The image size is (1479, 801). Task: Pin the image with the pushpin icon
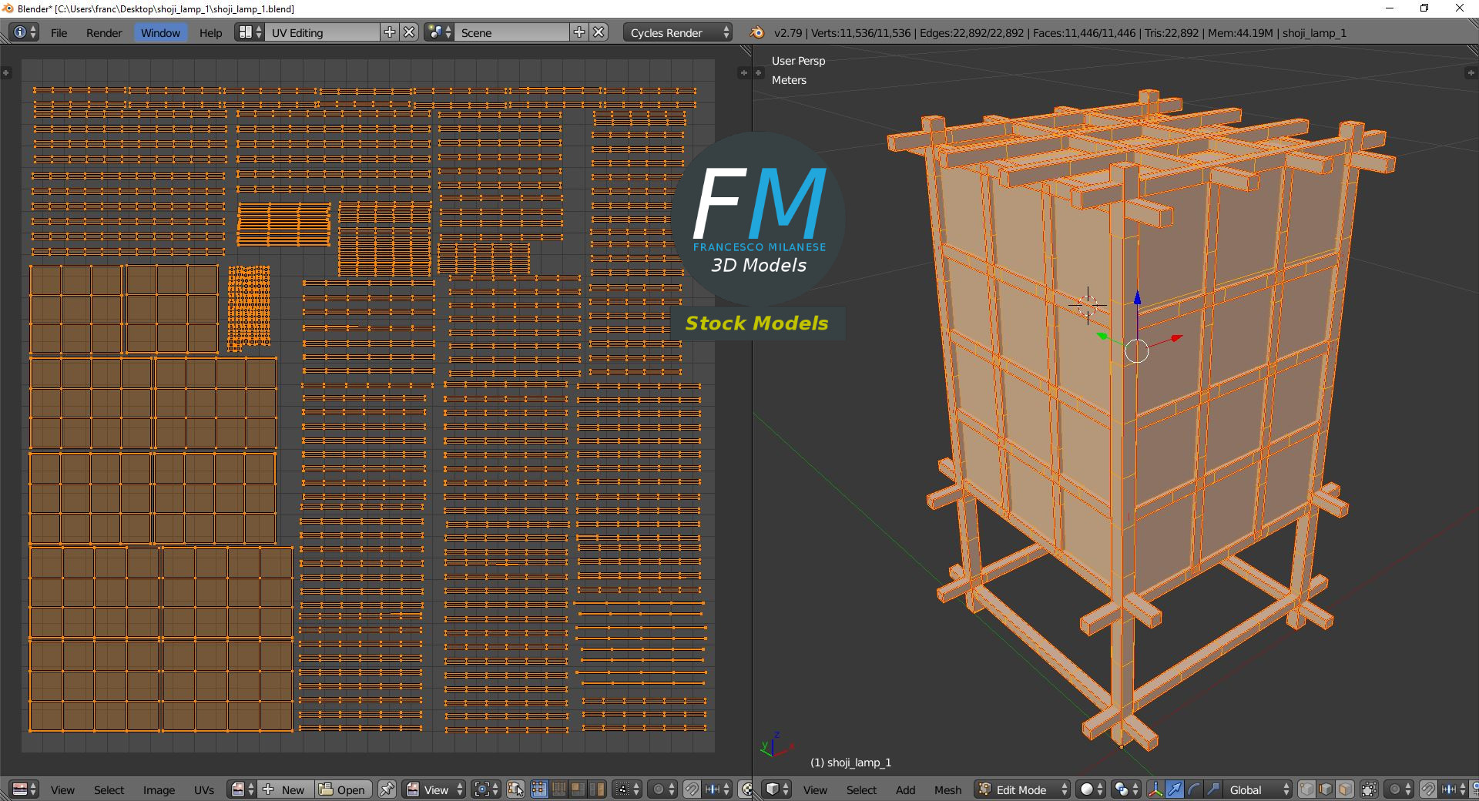(x=387, y=789)
